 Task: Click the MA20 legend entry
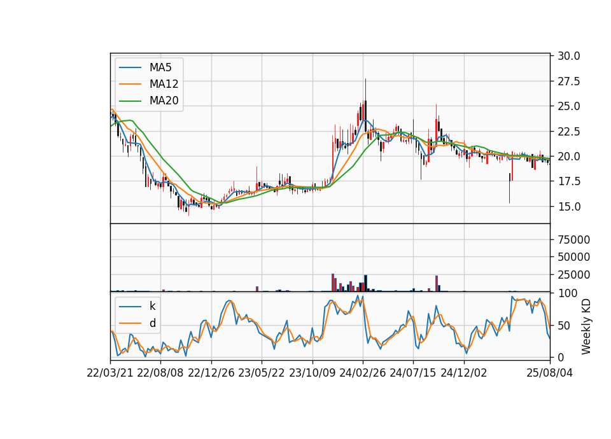point(149,101)
